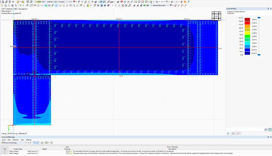Click the gray grid icon in Errors & Warnings toolbar

click(x=42, y=143)
